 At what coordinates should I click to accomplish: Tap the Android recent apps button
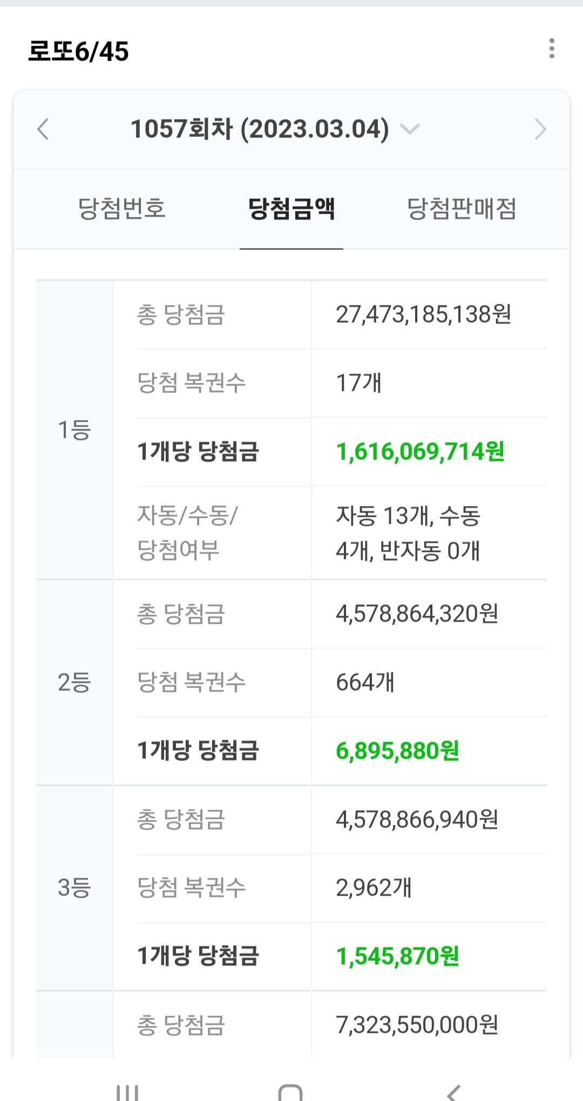coord(128,1091)
